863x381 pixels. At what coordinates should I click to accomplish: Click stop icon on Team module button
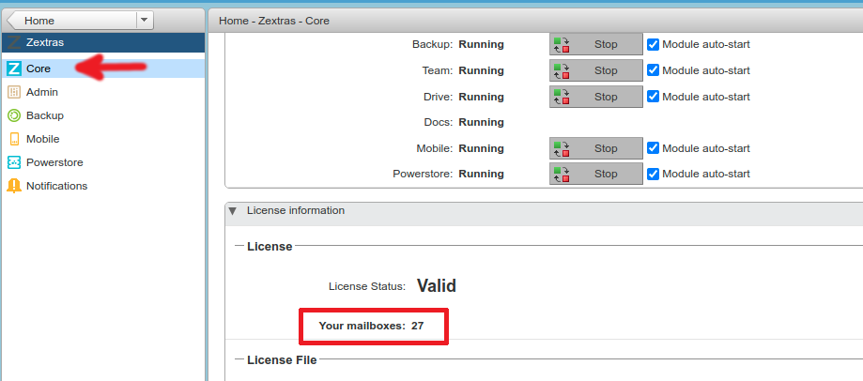point(561,70)
